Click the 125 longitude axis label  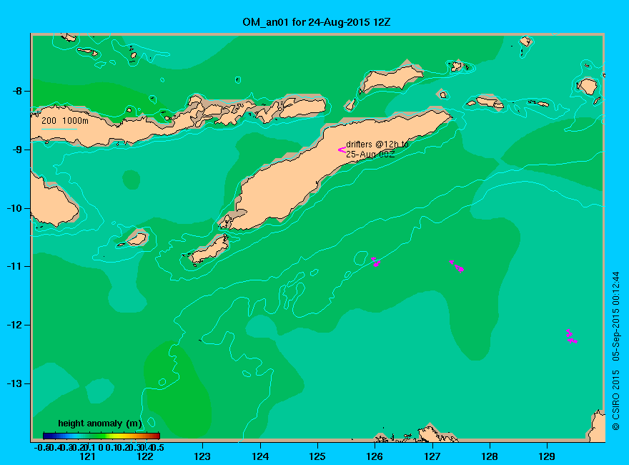click(x=317, y=456)
